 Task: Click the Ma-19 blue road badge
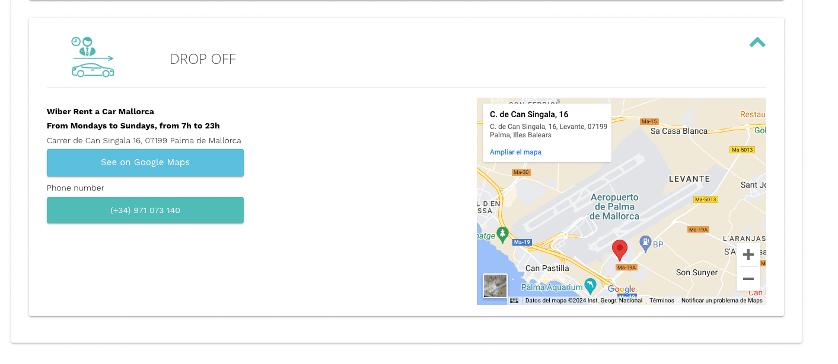click(x=522, y=242)
